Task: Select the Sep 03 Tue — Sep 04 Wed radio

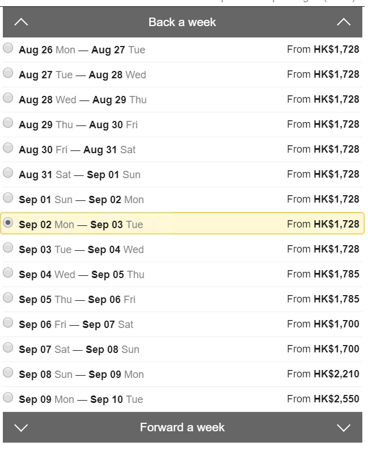Action: coord(8,247)
